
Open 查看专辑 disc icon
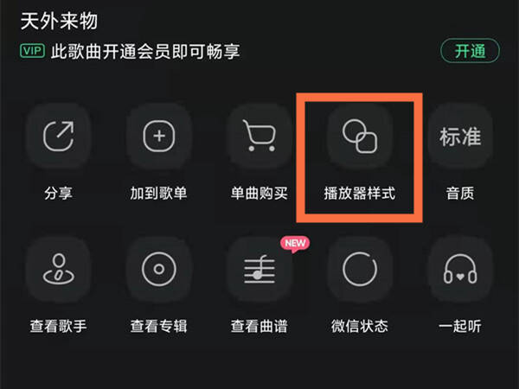(x=159, y=269)
